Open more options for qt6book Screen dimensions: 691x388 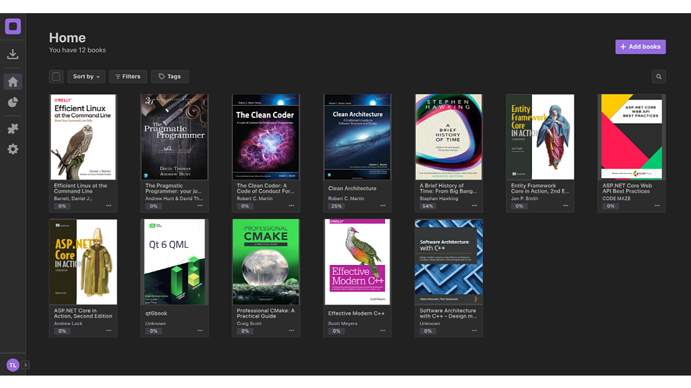click(x=200, y=331)
